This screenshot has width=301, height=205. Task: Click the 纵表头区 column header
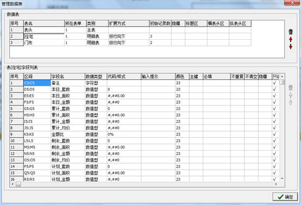pyautogui.click(x=240, y=23)
